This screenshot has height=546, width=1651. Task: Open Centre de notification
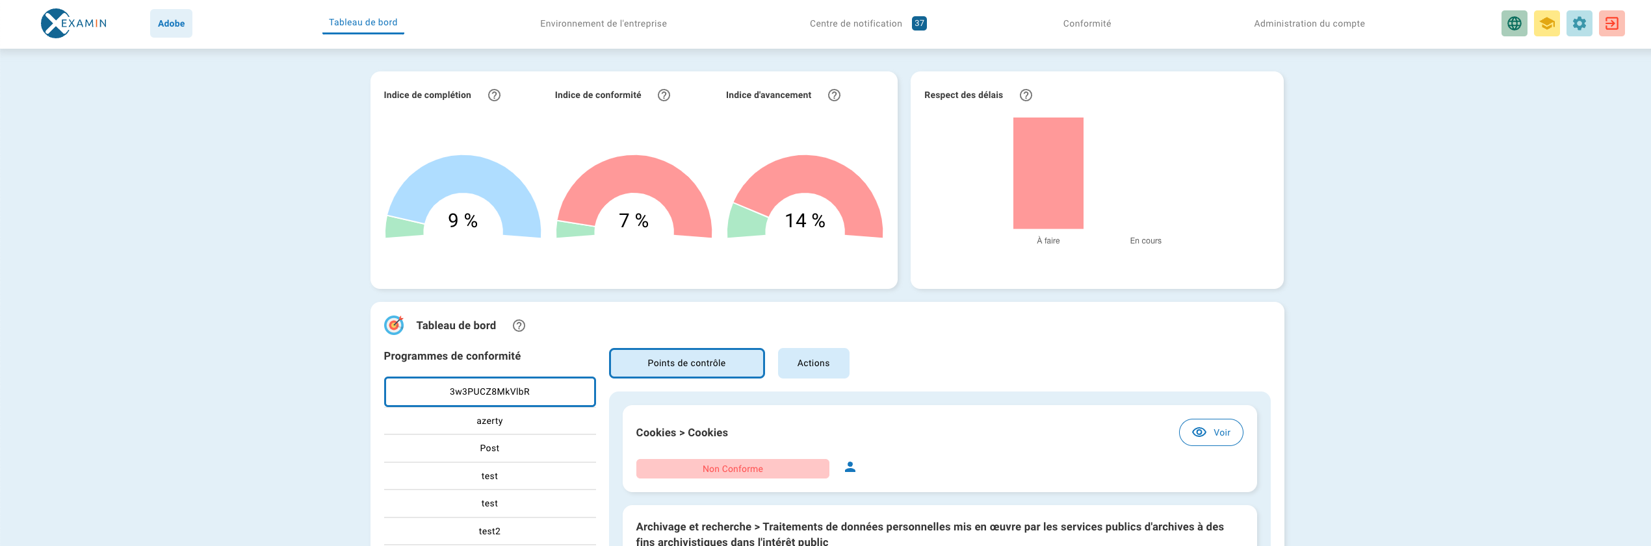pyautogui.click(x=856, y=23)
